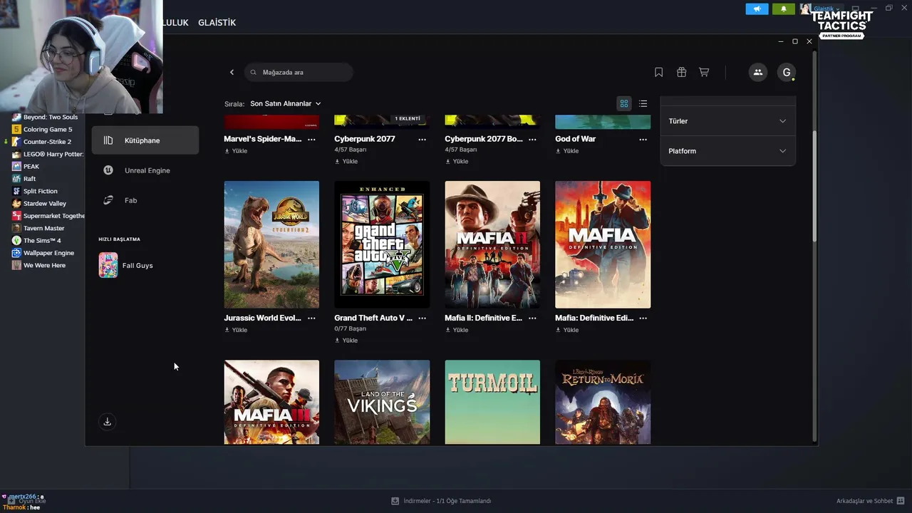Screen dimensions: 912x513
Task: Open the three-dot menu for Jurassic World Evolution
Action: (x=311, y=318)
